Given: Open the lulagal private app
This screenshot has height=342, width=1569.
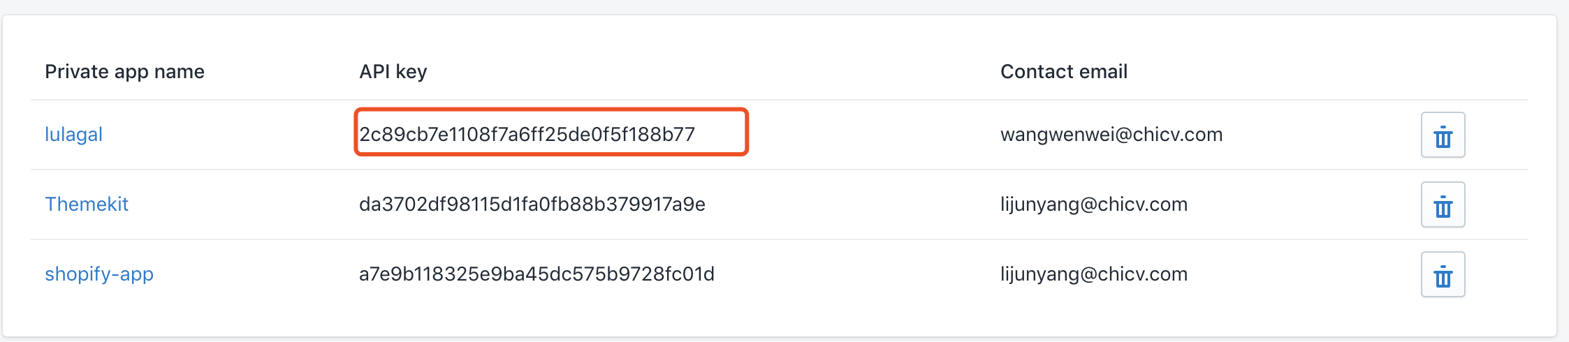Looking at the screenshot, I should click(x=73, y=134).
